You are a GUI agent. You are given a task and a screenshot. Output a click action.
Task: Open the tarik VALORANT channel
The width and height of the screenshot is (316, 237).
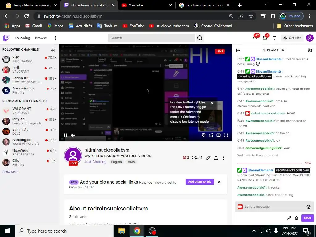pyautogui.click(x=29, y=69)
